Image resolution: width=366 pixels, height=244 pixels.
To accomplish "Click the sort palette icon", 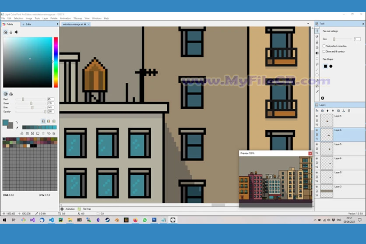I will click(x=54, y=134).
